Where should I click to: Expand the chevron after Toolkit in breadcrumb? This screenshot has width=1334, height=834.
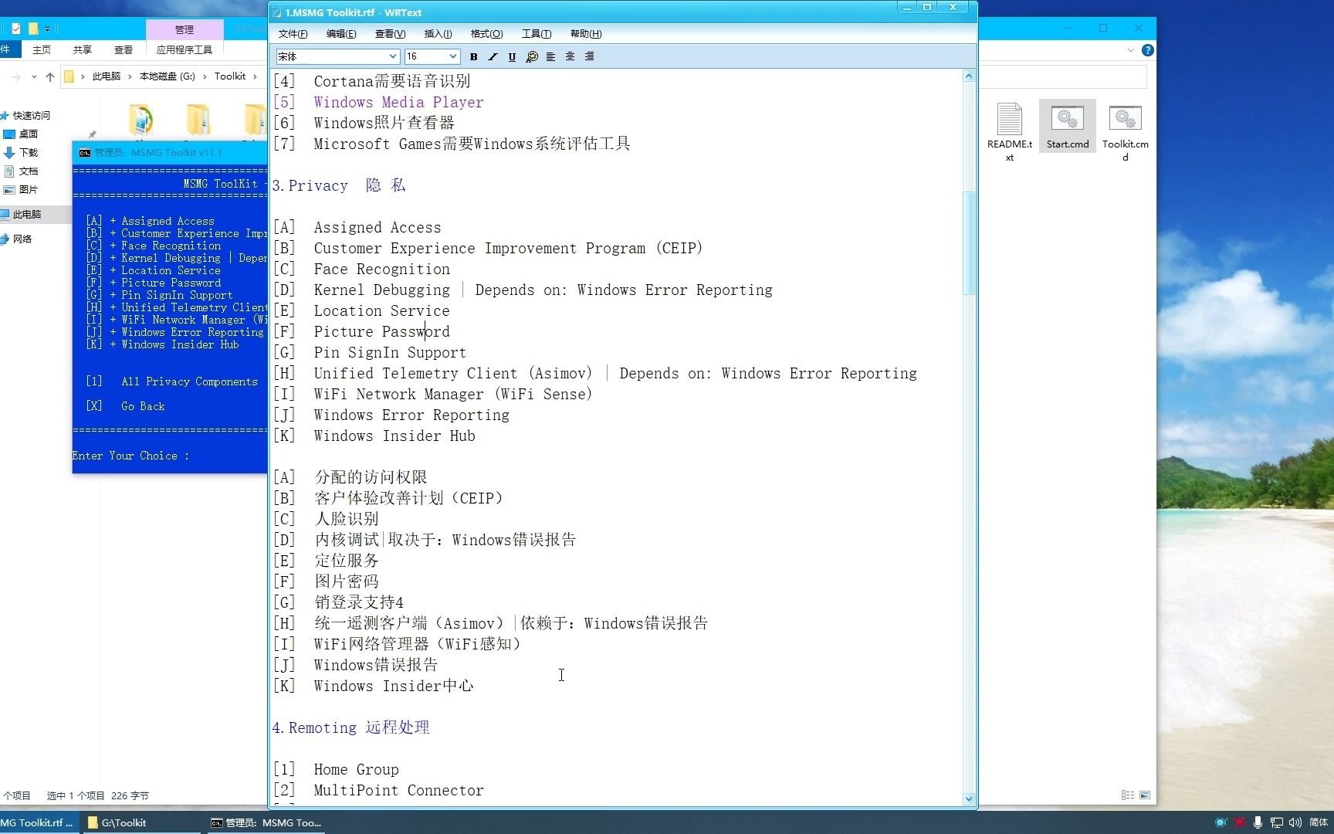point(256,76)
